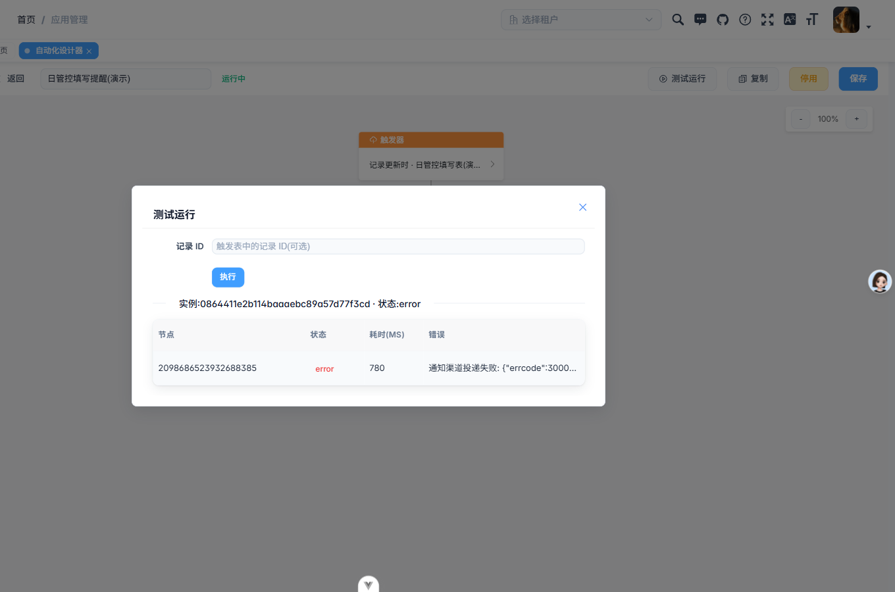Image resolution: width=895 pixels, height=592 pixels.
Task: Close the 自动化设计器 tab
Action: pyautogui.click(x=89, y=51)
